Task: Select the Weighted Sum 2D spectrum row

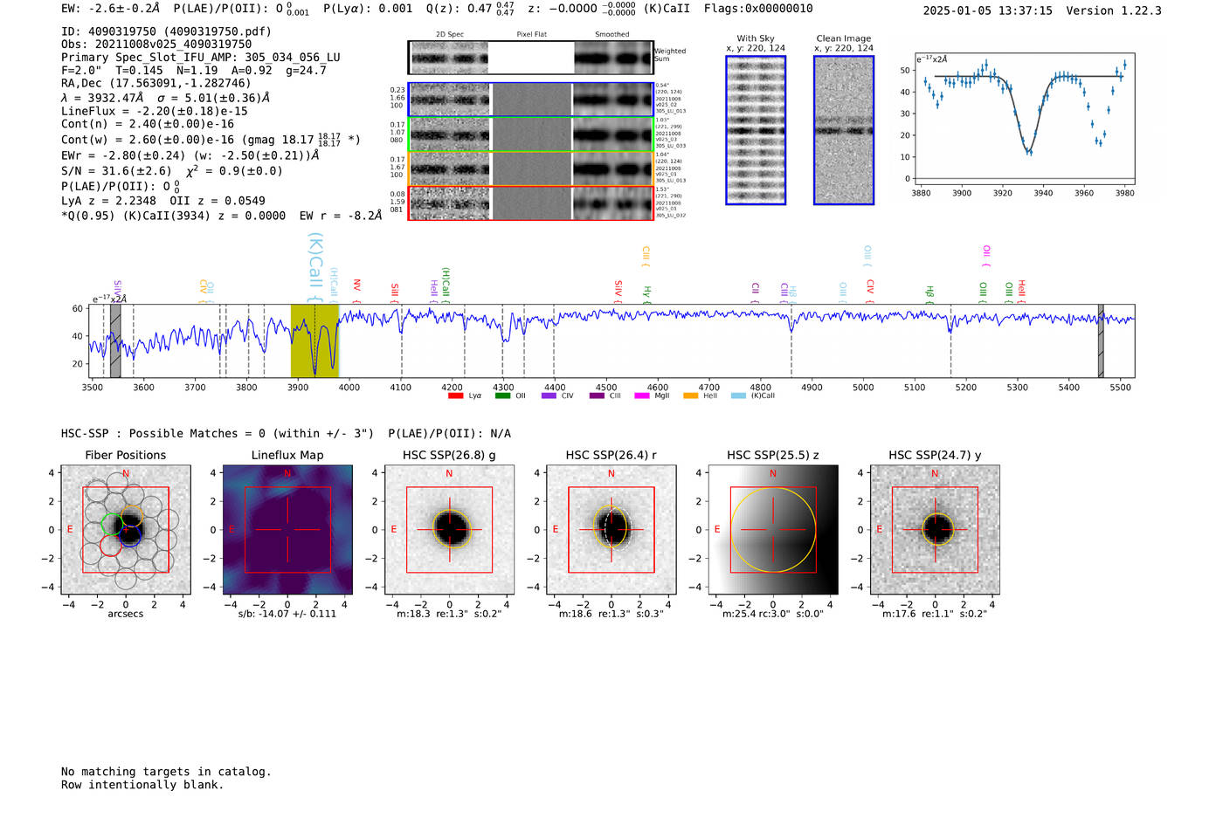Action: pos(531,58)
